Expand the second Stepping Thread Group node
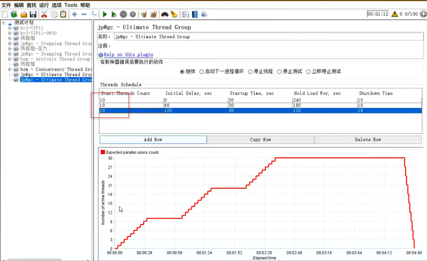427x261 pixels. [x=9, y=54]
